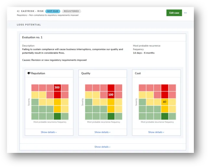This screenshot has height=167, width=208.
Task: Expand Show details under Cost card
Action: (156, 132)
